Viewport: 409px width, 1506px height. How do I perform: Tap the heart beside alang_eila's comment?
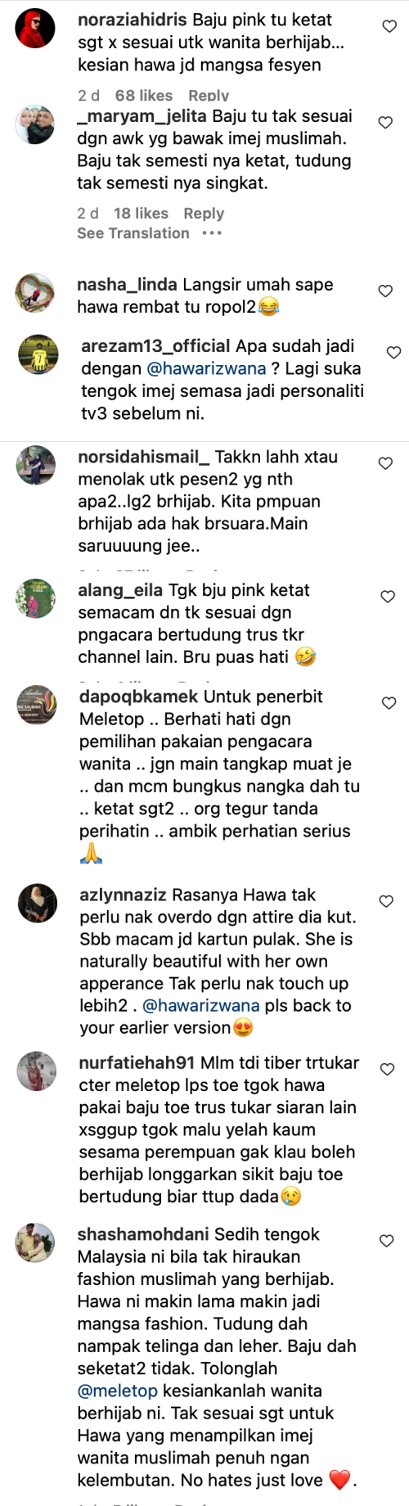(x=389, y=597)
